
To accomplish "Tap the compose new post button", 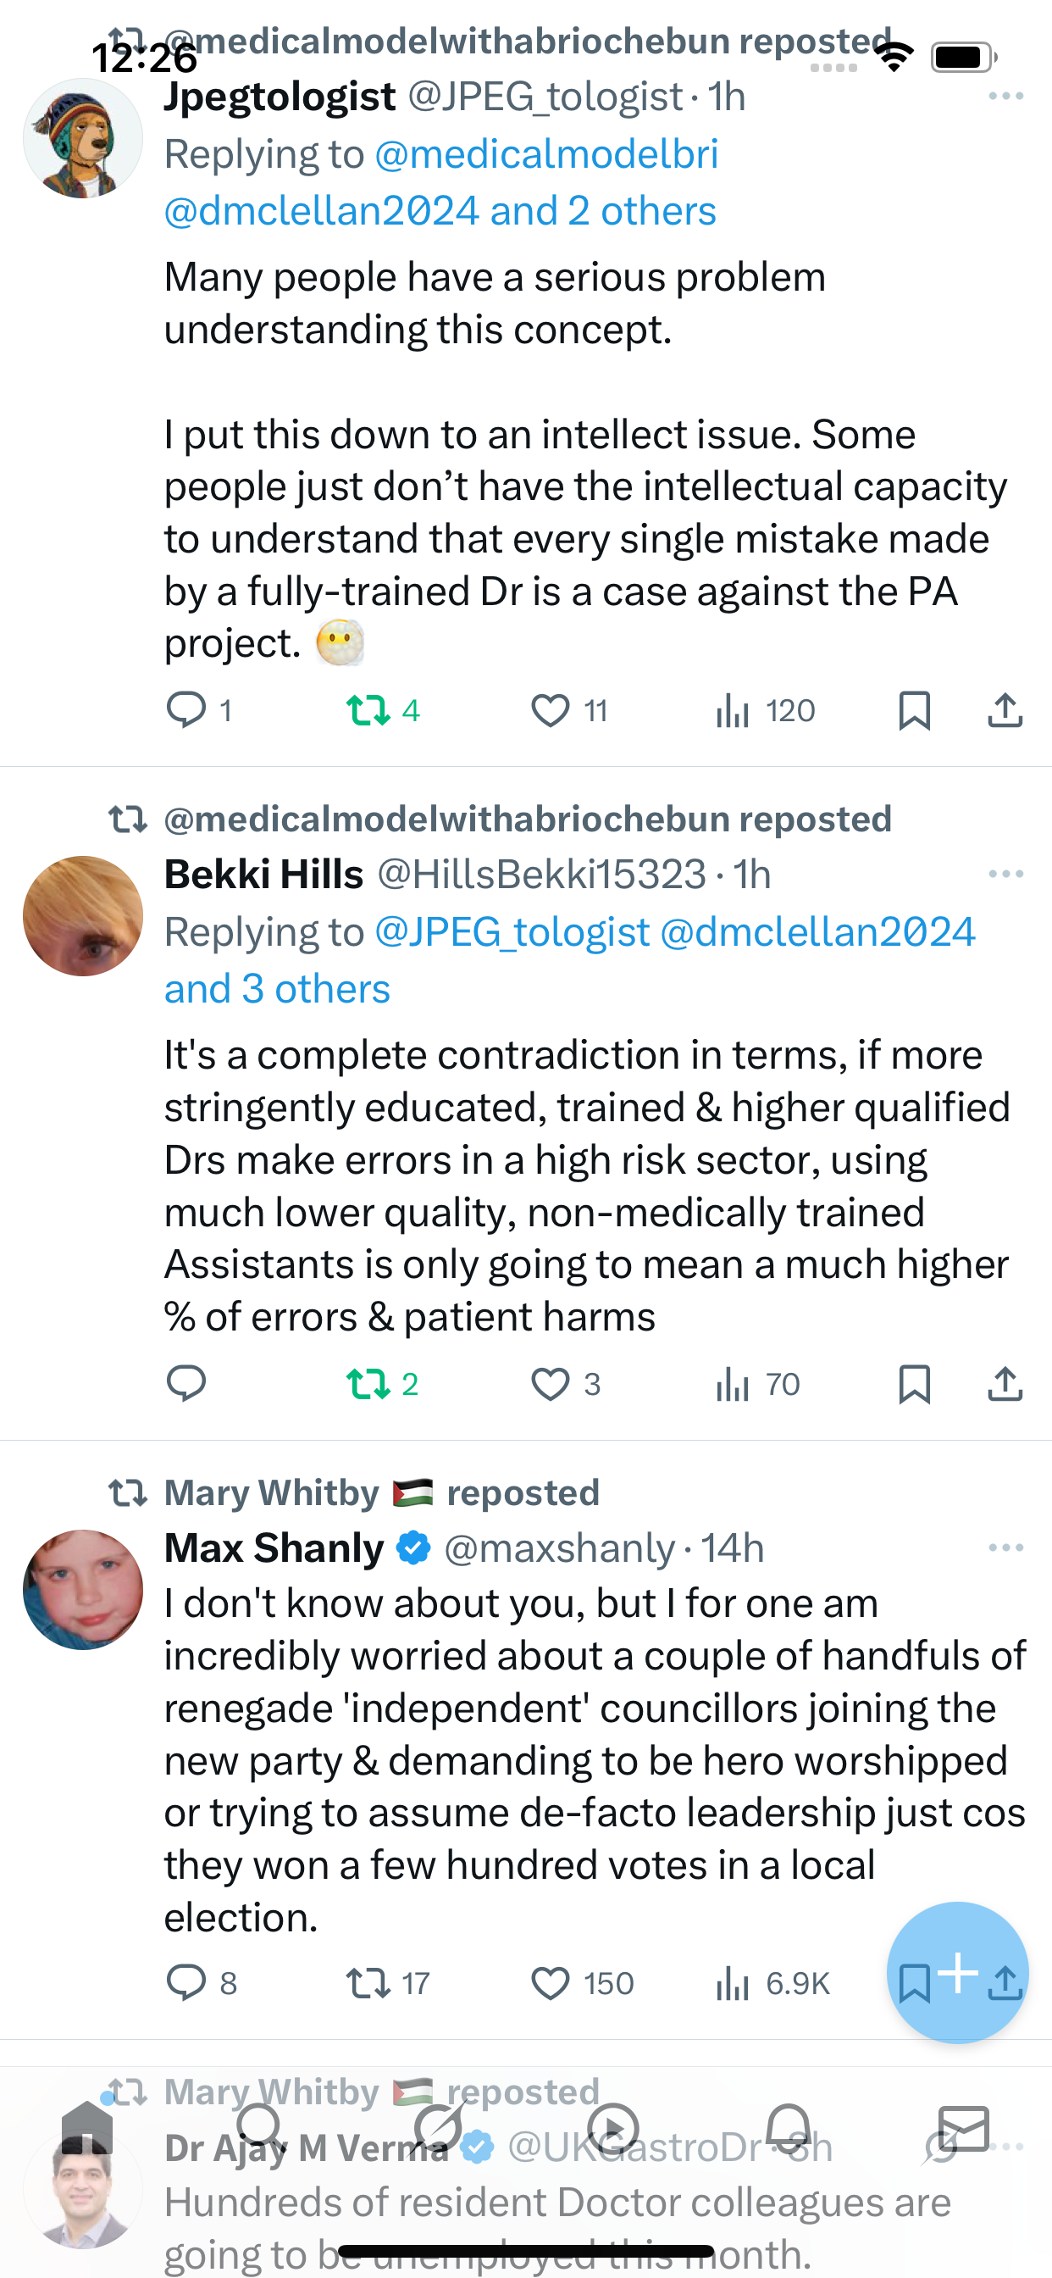I will click(x=957, y=1972).
